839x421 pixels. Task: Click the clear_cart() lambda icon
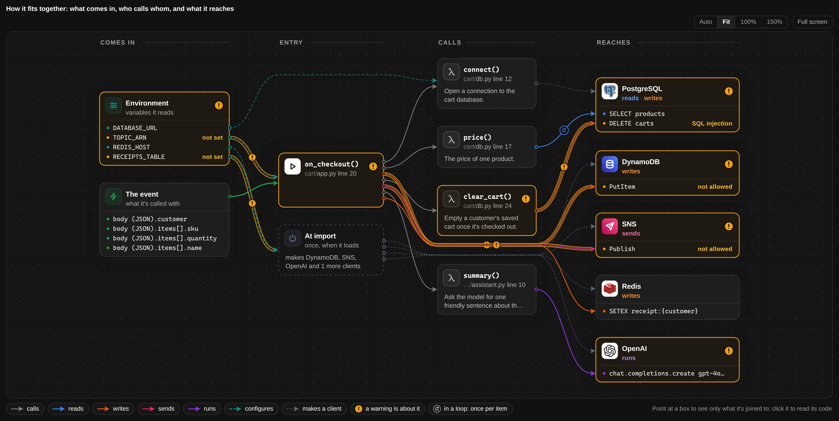tap(451, 199)
